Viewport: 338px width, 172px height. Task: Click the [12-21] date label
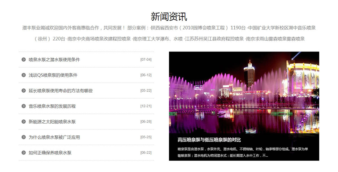146,106
